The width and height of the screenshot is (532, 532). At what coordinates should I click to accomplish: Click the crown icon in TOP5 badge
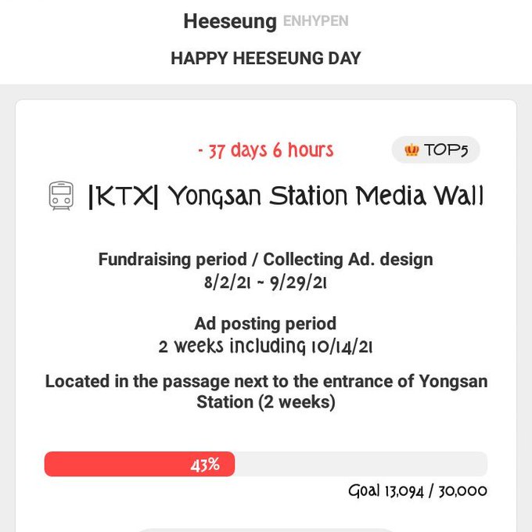(x=412, y=149)
